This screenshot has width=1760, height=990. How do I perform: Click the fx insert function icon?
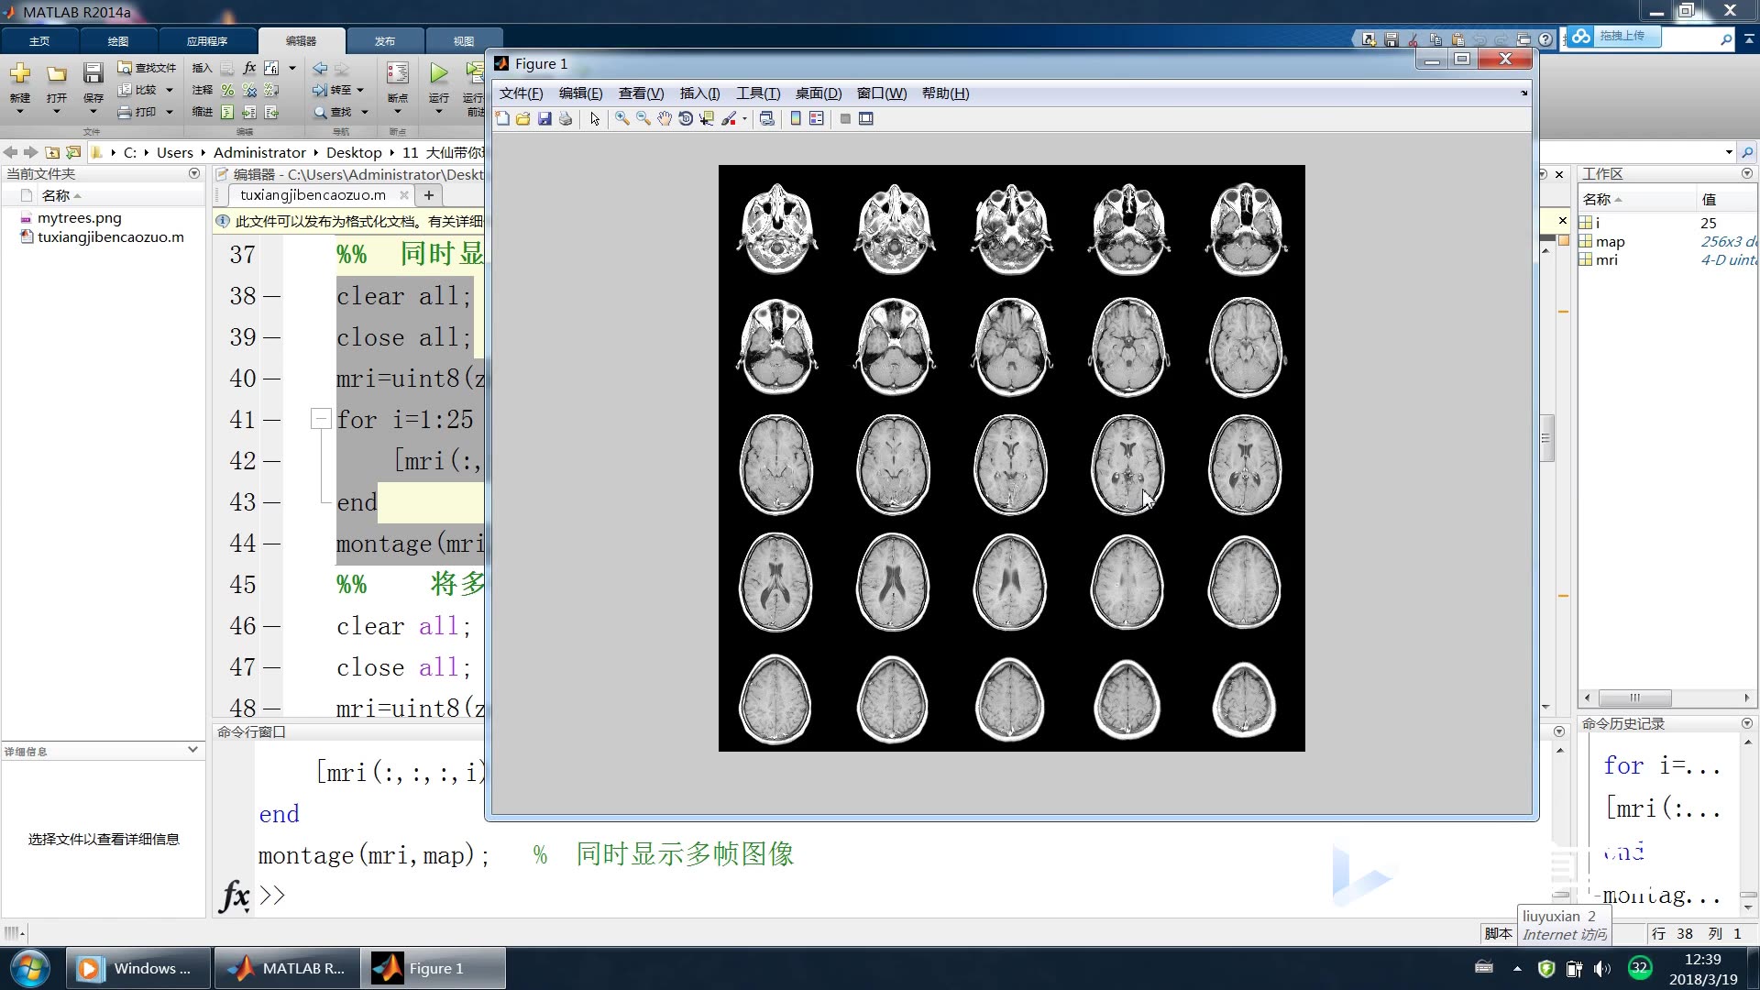coord(249,68)
